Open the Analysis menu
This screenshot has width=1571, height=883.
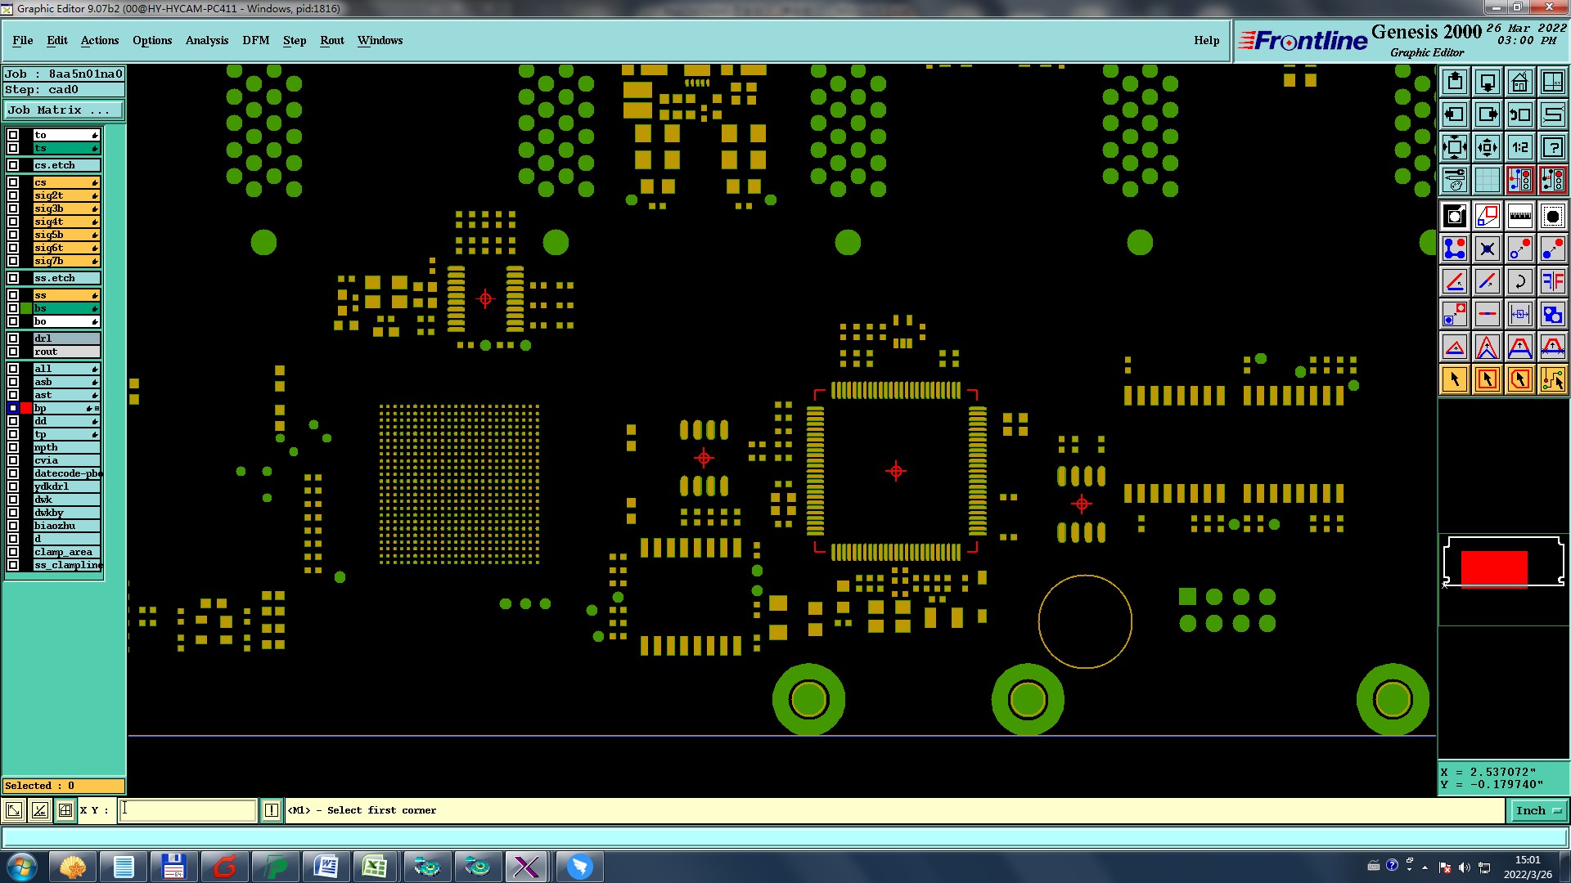tap(206, 40)
